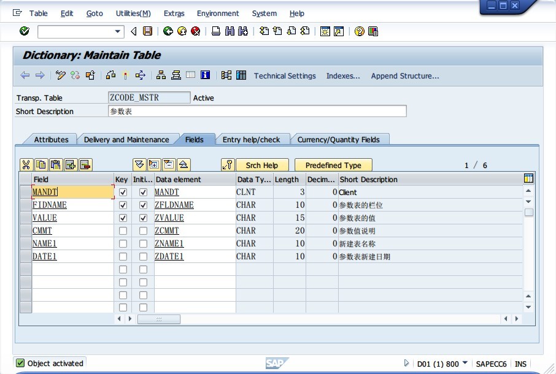The width and height of the screenshot is (556, 374).
Task: Cut the selected row with the scissors icon
Action: (x=26, y=165)
